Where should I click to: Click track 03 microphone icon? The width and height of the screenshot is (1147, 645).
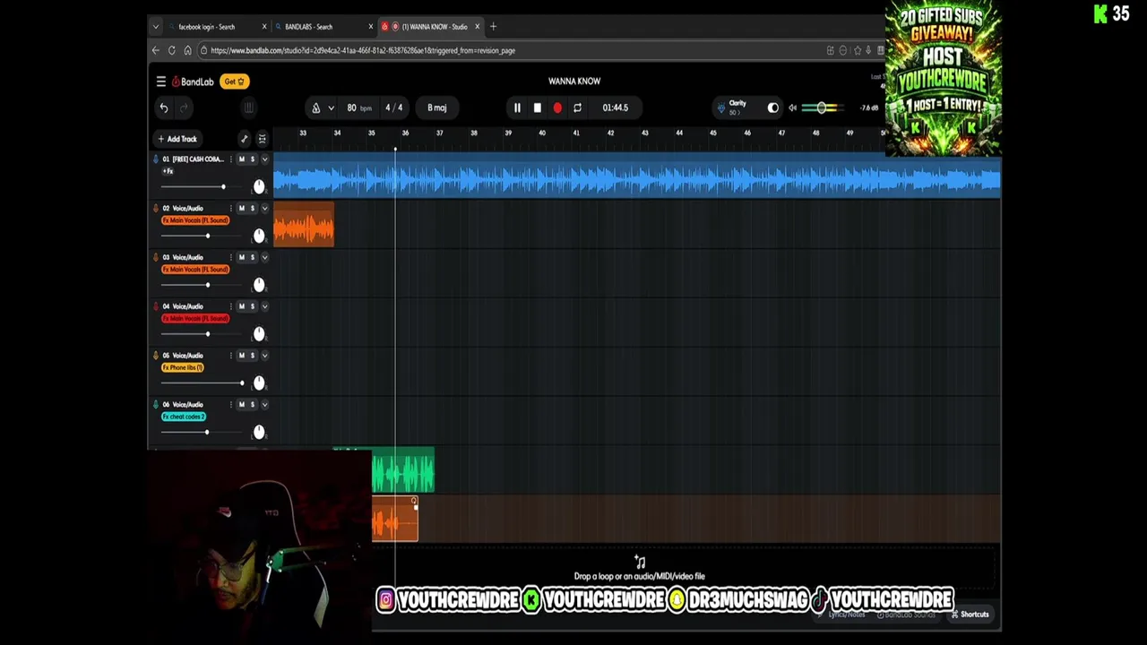[156, 257]
